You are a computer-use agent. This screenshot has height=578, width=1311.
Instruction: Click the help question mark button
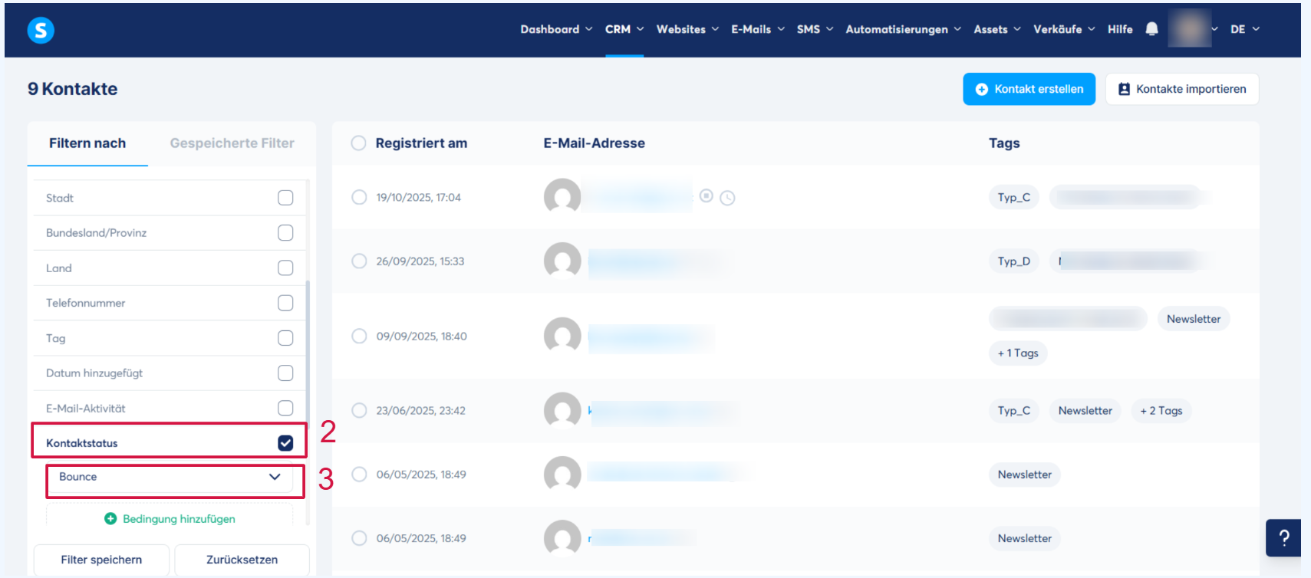1283,538
